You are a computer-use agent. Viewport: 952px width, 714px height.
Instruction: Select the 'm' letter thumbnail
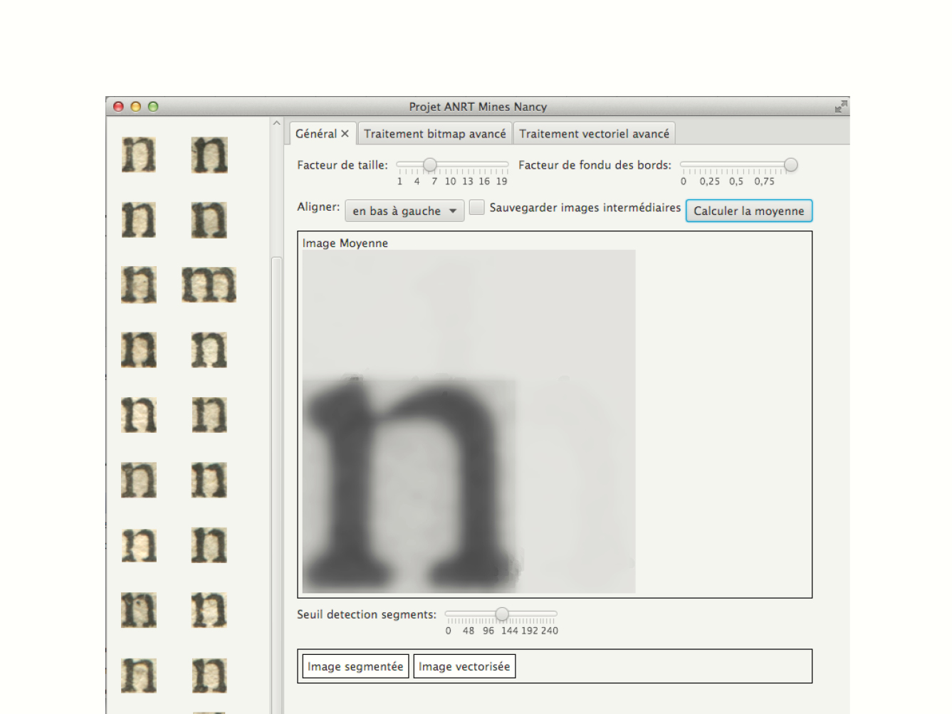(209, 284)
